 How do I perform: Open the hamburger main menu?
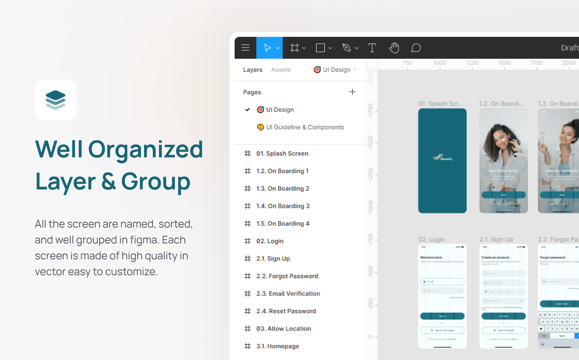tap(245, 48)
